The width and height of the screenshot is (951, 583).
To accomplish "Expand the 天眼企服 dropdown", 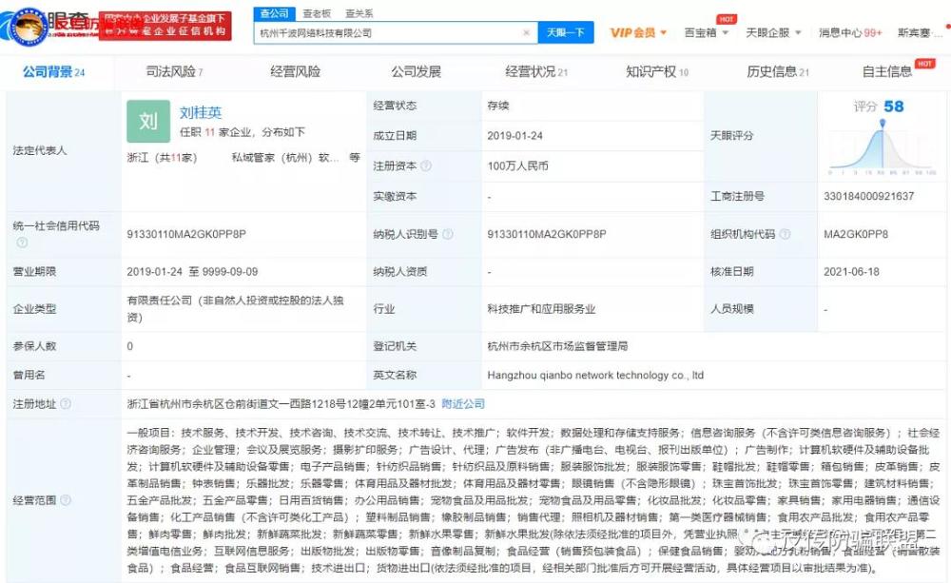I will click(773, 32).
